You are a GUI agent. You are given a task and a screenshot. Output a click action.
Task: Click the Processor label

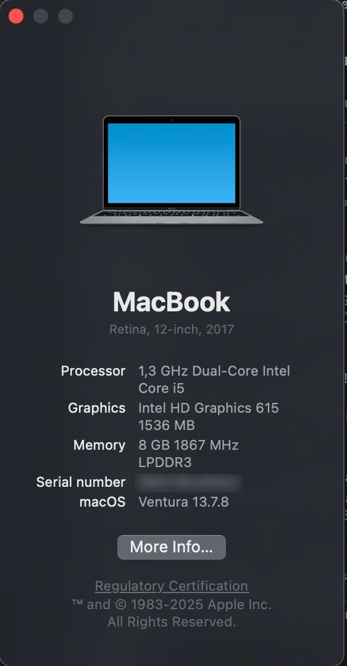tap(93, 371)
